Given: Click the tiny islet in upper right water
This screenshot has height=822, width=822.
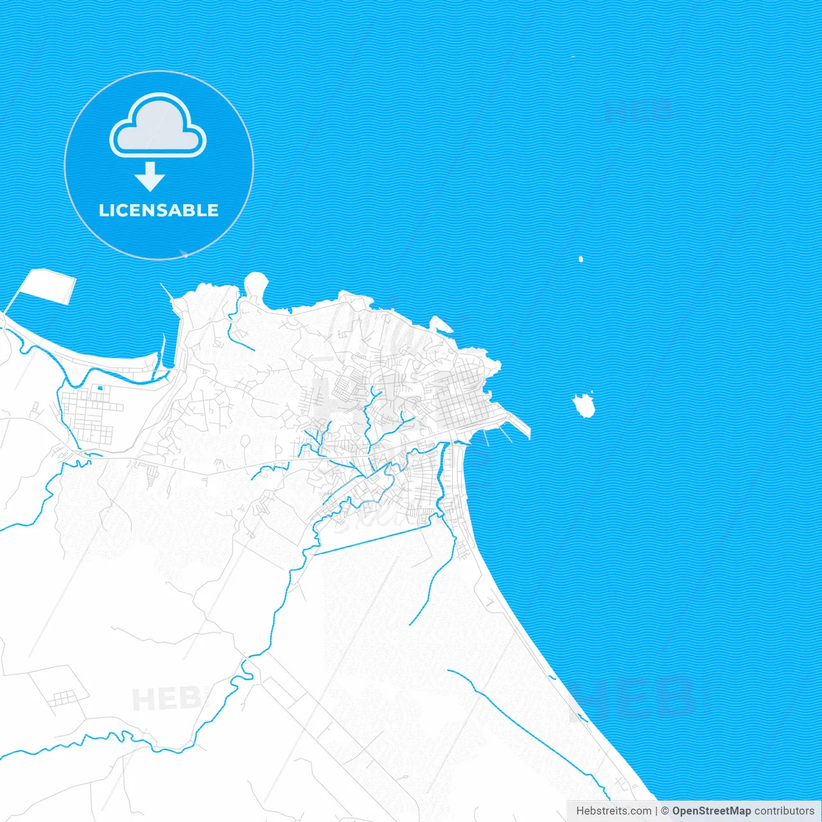Looking at the screenshot, I should tap(580, 258).
